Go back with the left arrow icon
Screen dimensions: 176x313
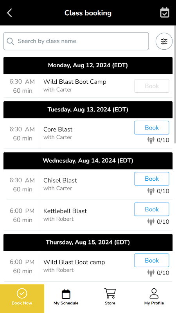point(9,13)
